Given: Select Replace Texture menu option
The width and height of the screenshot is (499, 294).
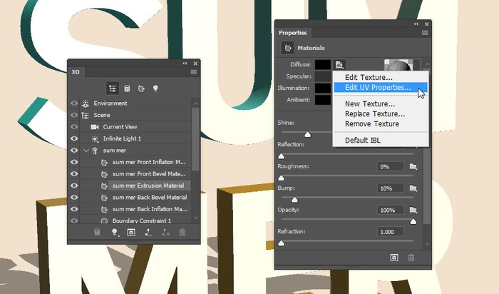Looking at the screenshot, I should 374,113.
